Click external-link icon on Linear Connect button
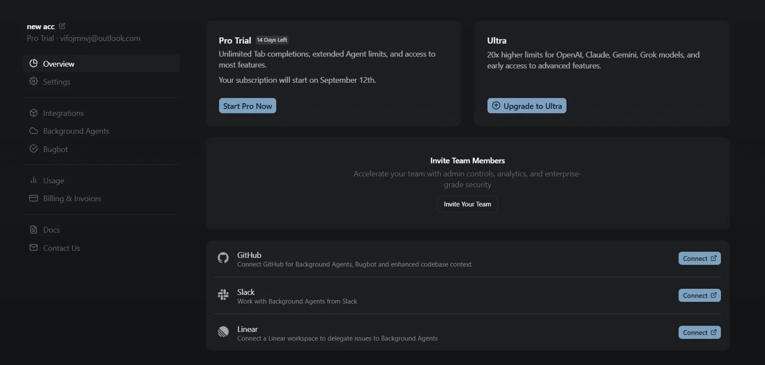Viewport: 765px width, 365px height. (714, 332)
